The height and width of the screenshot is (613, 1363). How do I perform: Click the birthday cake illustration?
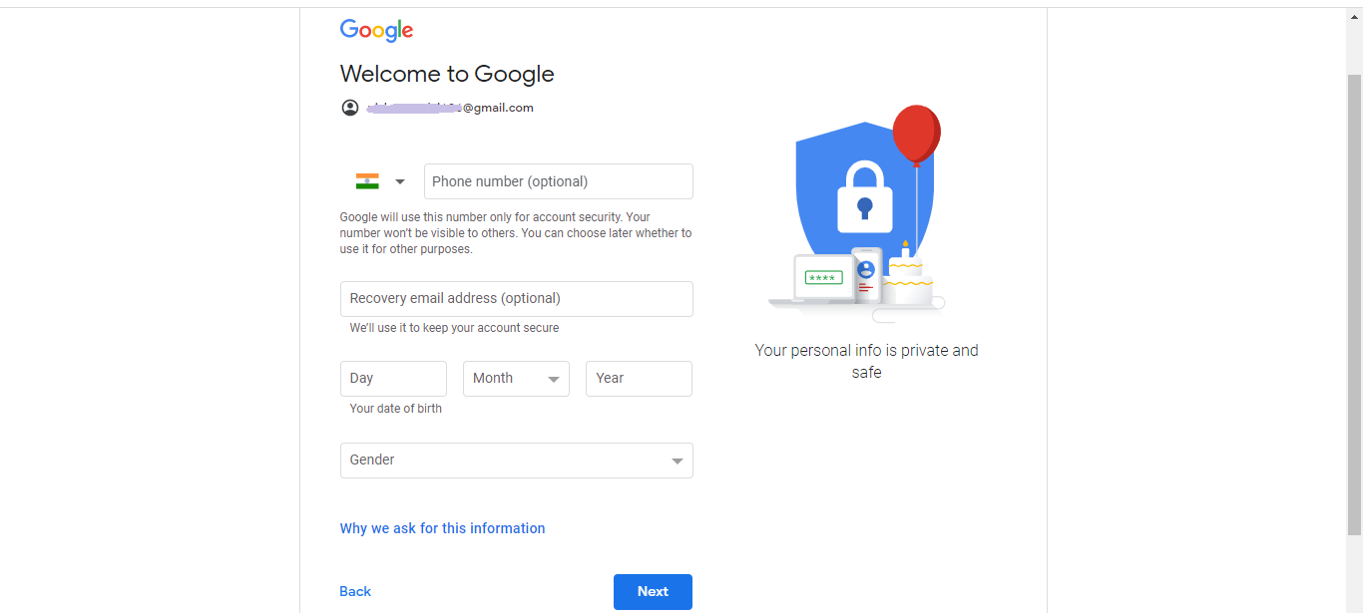[x=907, y=281]
